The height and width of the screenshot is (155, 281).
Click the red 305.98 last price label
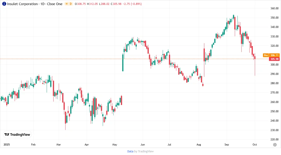(x=274, y=59)
